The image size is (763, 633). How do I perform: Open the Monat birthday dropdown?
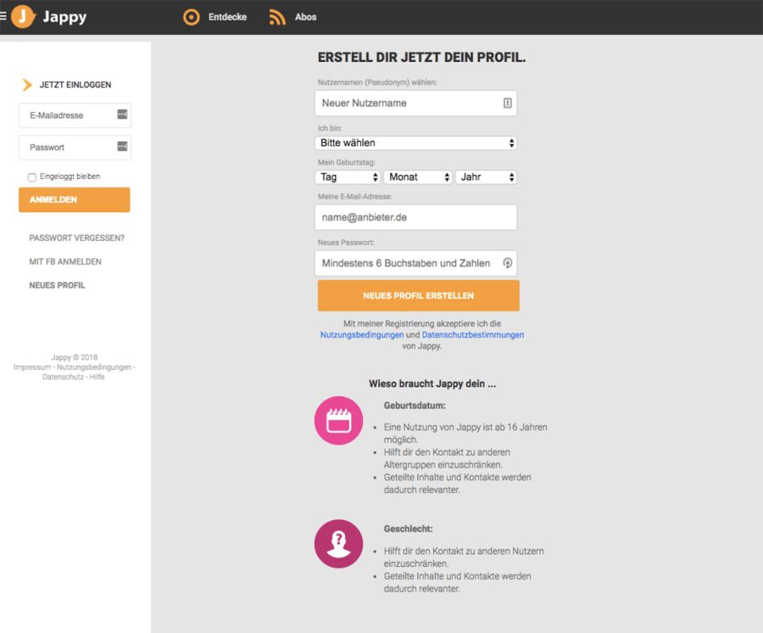pyautogui.click(x=418, y=177)
